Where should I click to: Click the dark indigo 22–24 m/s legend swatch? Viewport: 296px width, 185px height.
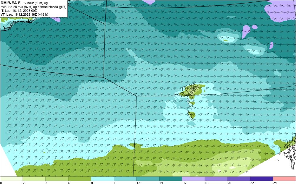pyautogui.click(x=262, y=179)
